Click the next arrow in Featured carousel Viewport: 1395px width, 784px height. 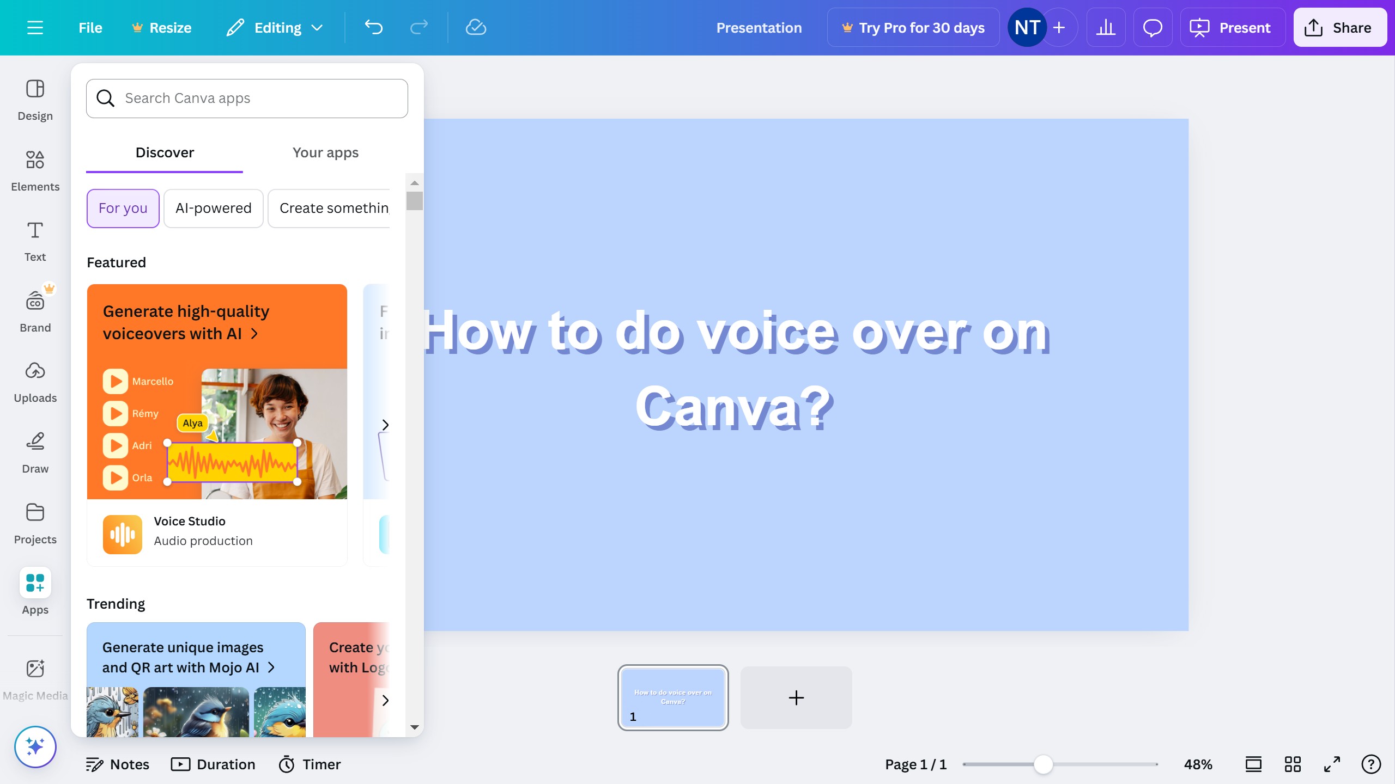tap(385, 425)
